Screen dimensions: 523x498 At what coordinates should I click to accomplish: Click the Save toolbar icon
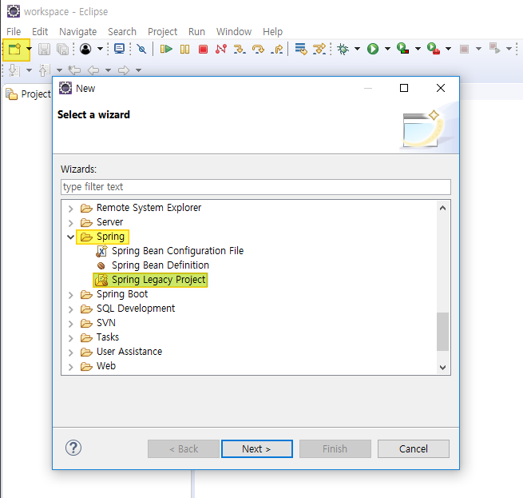pyautogui.click(x=44, y=50)
